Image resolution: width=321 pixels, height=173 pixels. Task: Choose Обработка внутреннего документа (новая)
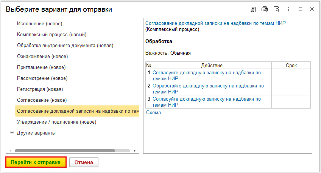pyautogui.click(x=65, y=46)
